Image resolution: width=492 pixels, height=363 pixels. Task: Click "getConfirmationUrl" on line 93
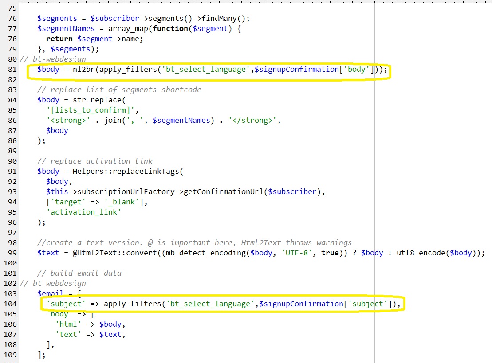click(224, 191)
